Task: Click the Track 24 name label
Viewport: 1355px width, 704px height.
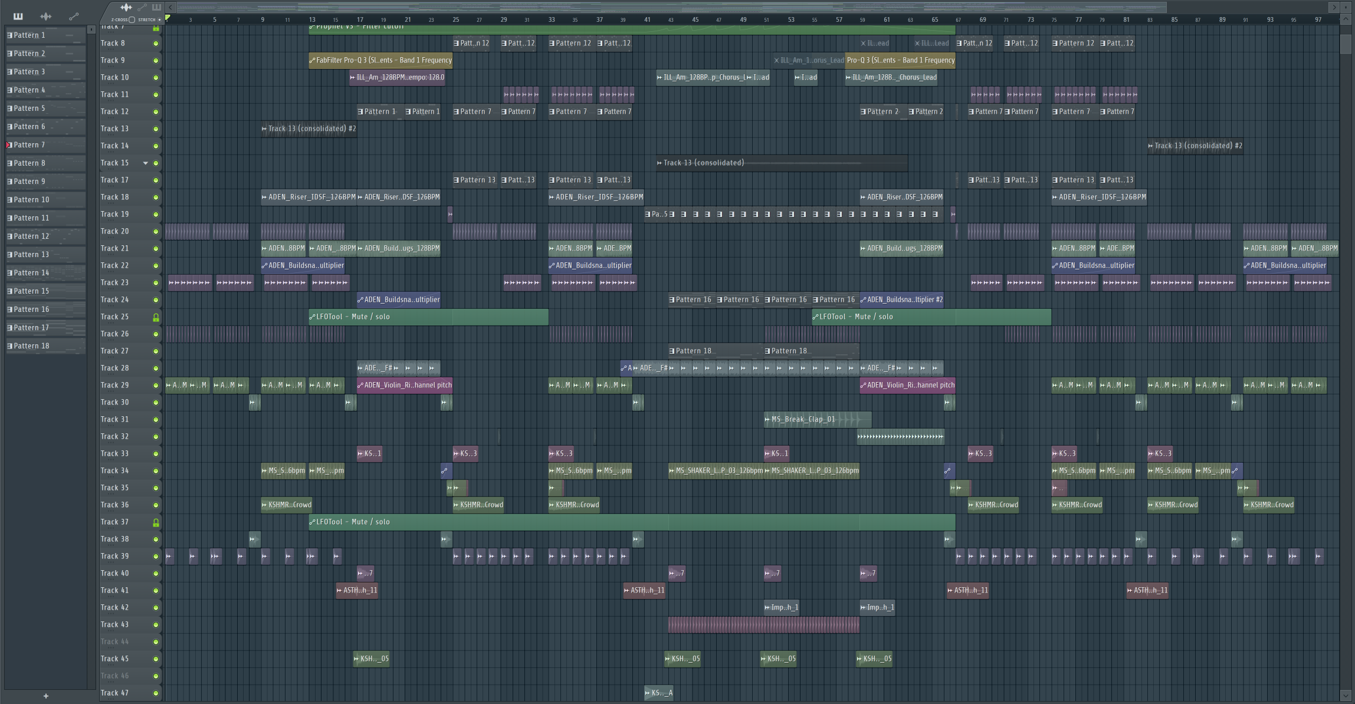Action: coord(114,300)
